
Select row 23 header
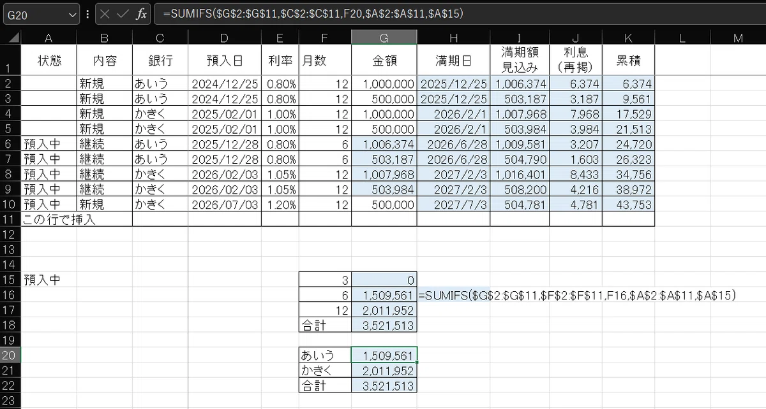point(10,401)
